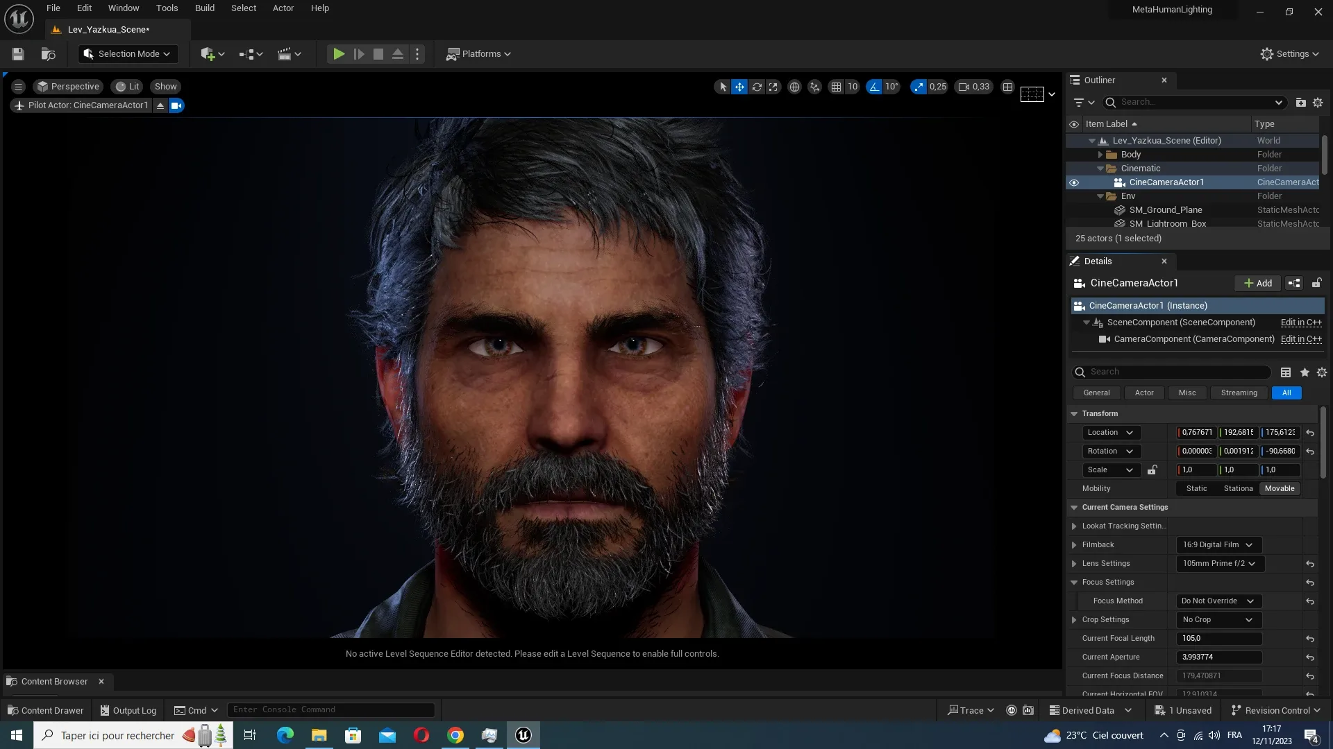Hide CineCameraActor1 using eye icon
Viewport: 1333px width, 749px height.
click(x=1074, y=182)
